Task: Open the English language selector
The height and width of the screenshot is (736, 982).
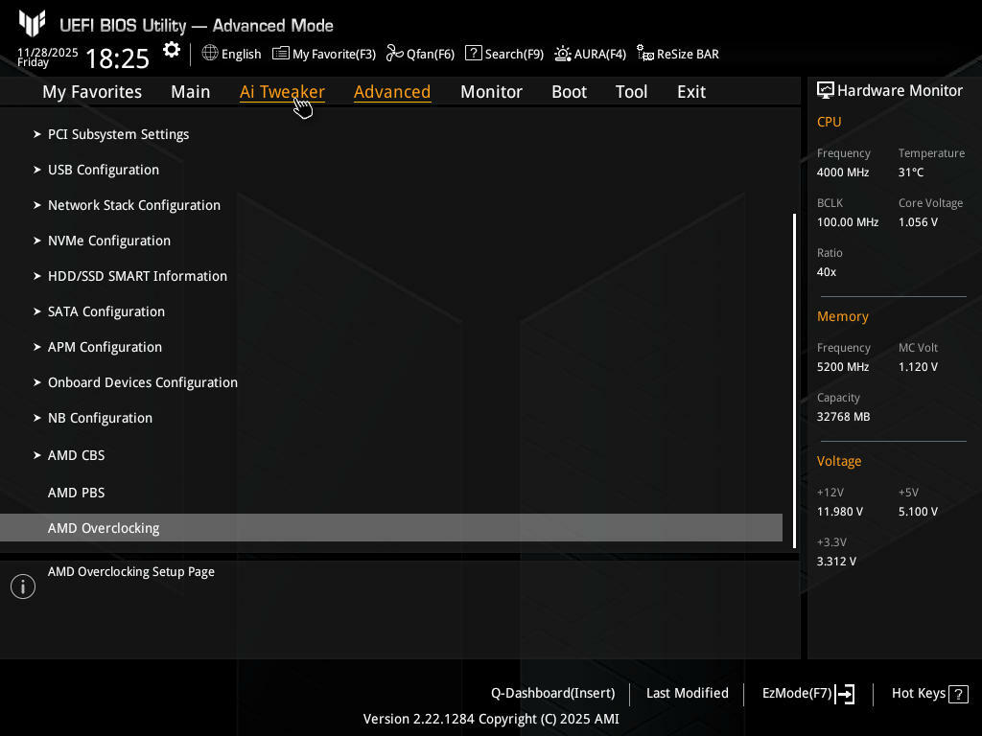Action: point(231,54)
